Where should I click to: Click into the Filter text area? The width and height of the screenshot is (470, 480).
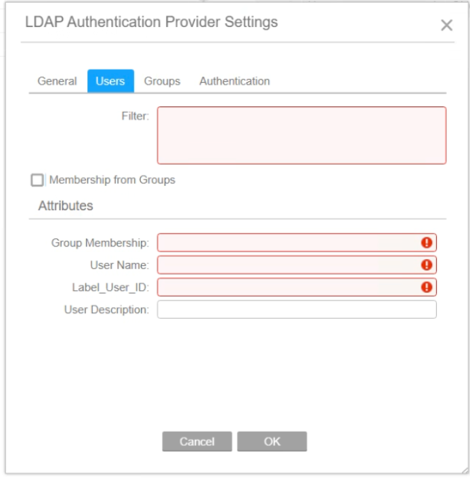pyautogui.click(x=302, y=136)
